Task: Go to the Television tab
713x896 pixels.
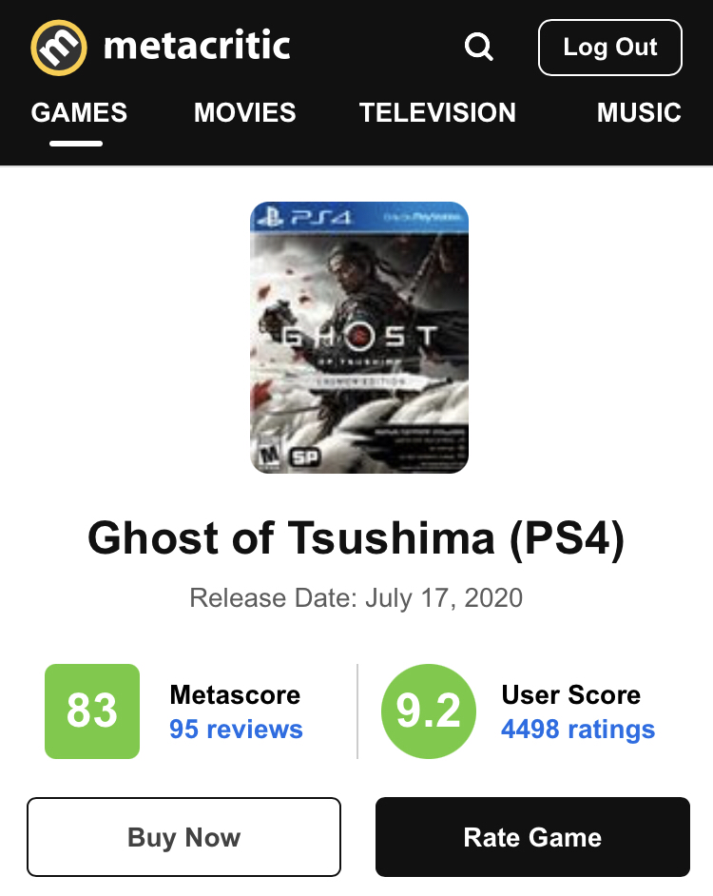Action: pos(437,112)
